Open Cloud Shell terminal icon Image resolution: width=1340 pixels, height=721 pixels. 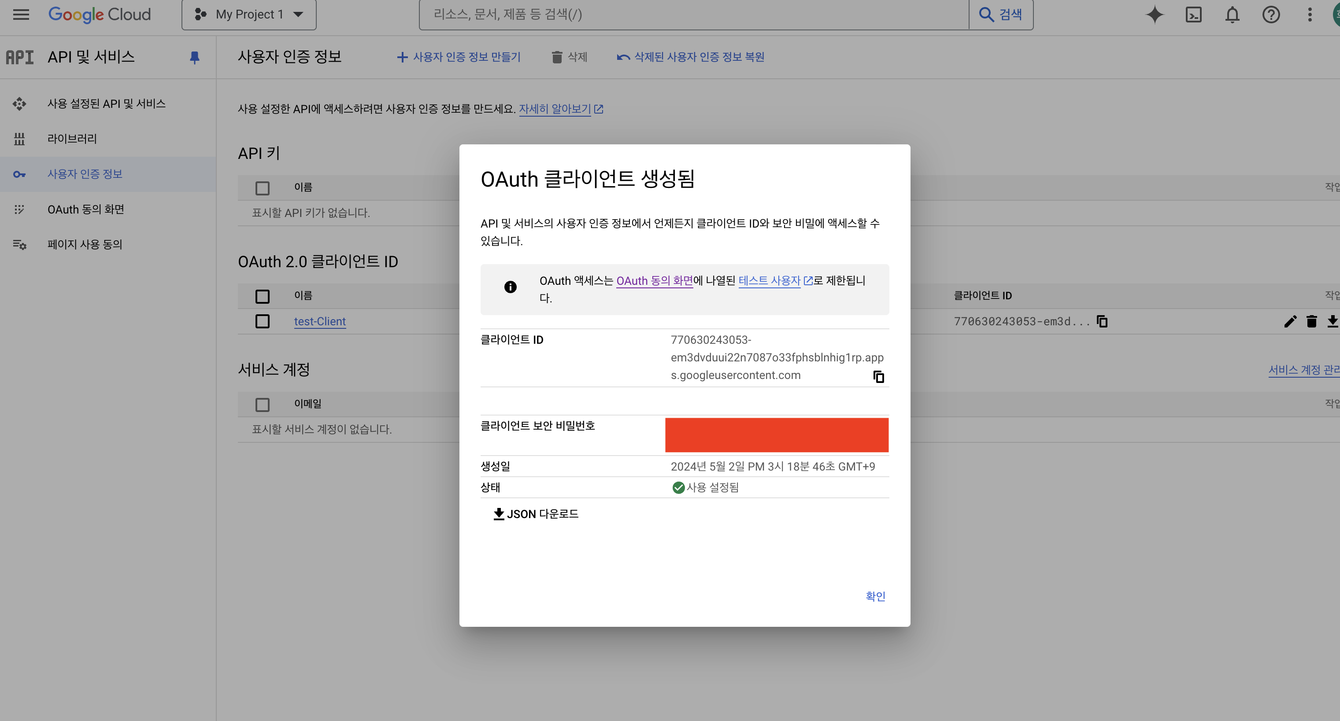pos(1193,15)
